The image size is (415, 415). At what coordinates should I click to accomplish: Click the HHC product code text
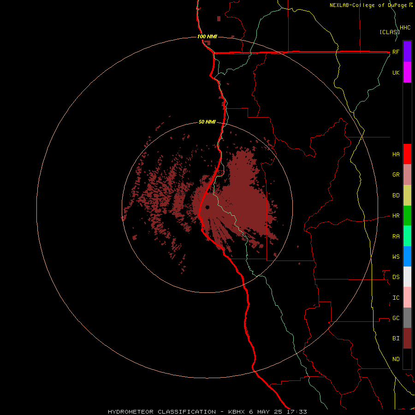[x=405, y=28]
